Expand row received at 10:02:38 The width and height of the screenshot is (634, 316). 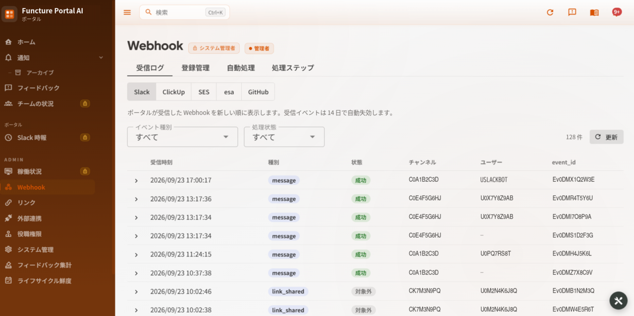tap(136, 310)
